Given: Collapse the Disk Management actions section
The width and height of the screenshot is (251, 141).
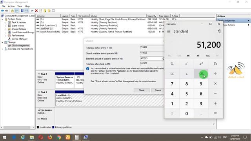Looking at the screenshot, I should (248, 20).
